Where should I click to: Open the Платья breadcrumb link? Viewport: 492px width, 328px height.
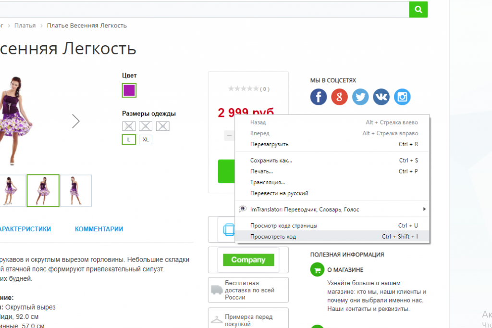25,25
